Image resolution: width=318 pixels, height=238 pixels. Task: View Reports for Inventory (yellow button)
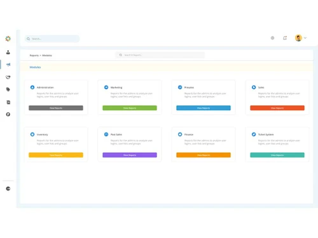point(56,155)
